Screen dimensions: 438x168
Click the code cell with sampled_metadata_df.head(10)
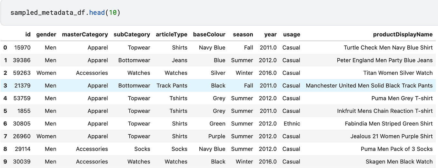(x=219, y=13)
